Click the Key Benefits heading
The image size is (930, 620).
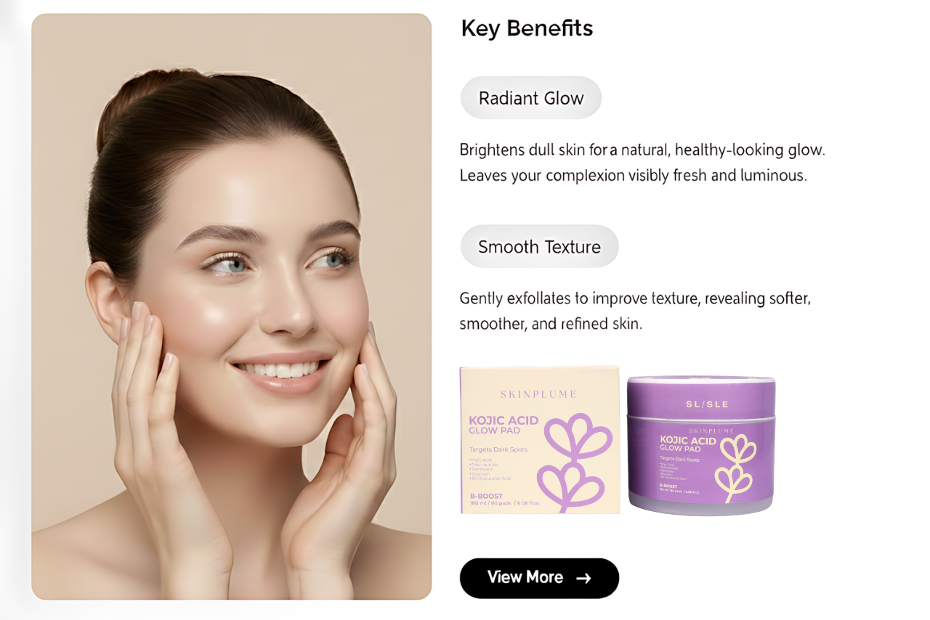(527, 28)
